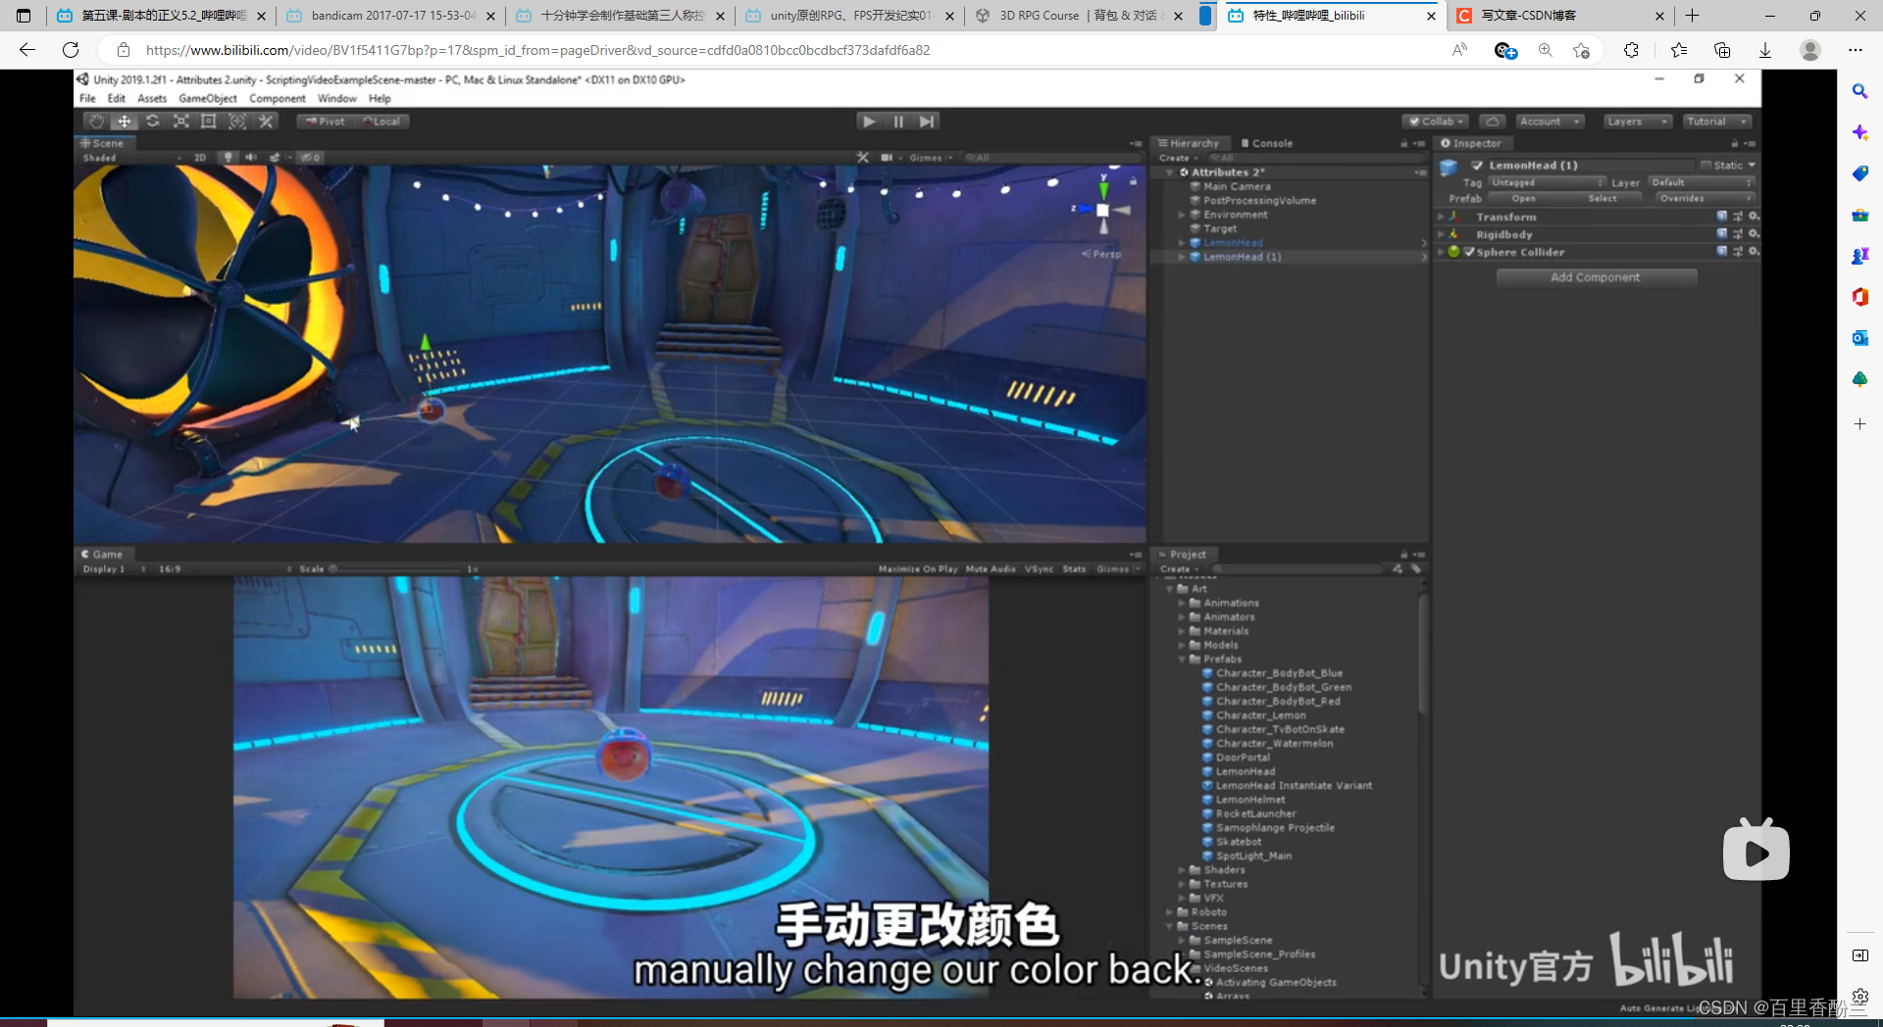
Task: Open Unity GameObject menu
Action: tap(208, 98)
